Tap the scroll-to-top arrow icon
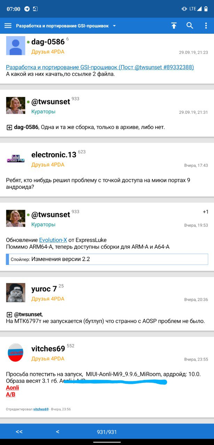The height and width of the screenshot is (445, 214). click(174, 25)
